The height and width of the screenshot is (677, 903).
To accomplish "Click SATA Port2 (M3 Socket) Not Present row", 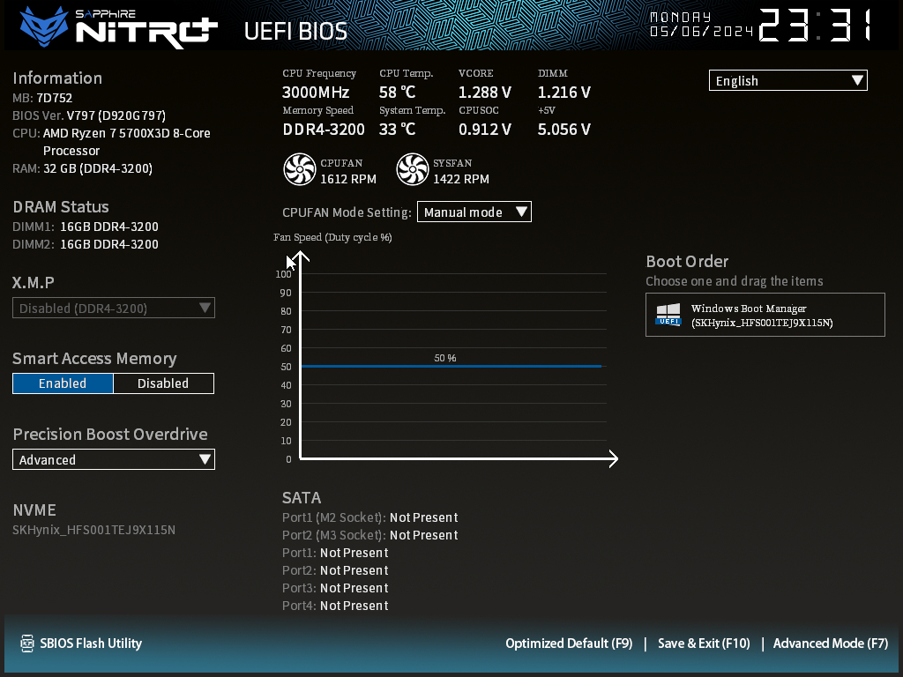I will pyautogui.click(x=370, y=535).
